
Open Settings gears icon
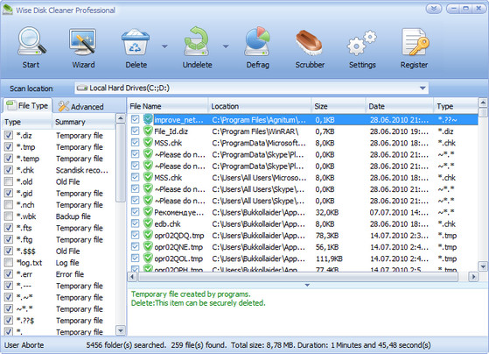(x=362, y=43)
